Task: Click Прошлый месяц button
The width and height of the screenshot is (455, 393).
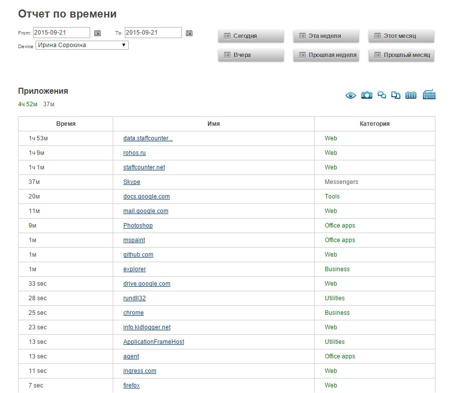Action: point(401,55)
